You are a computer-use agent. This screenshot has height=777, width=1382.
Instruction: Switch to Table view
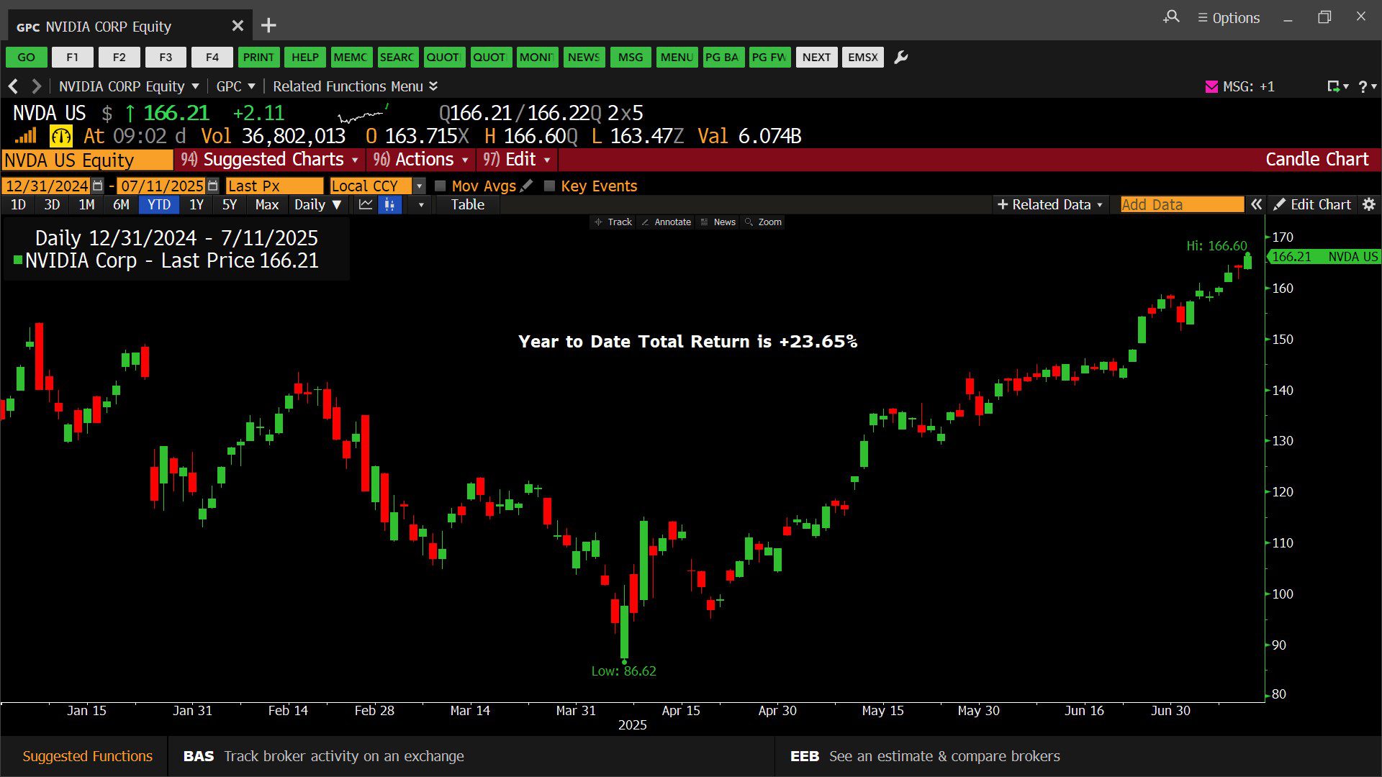(x=468, y=204)
